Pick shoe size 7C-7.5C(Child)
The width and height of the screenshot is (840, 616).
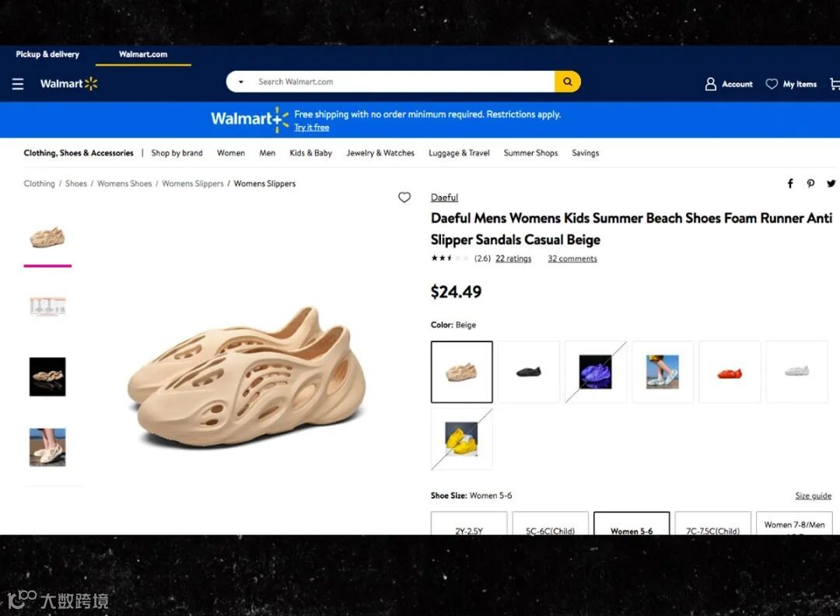click(x=713, y=524)
